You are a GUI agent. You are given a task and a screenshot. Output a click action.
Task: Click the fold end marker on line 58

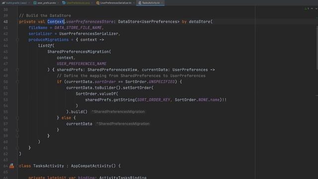click(x=17, y=130)
